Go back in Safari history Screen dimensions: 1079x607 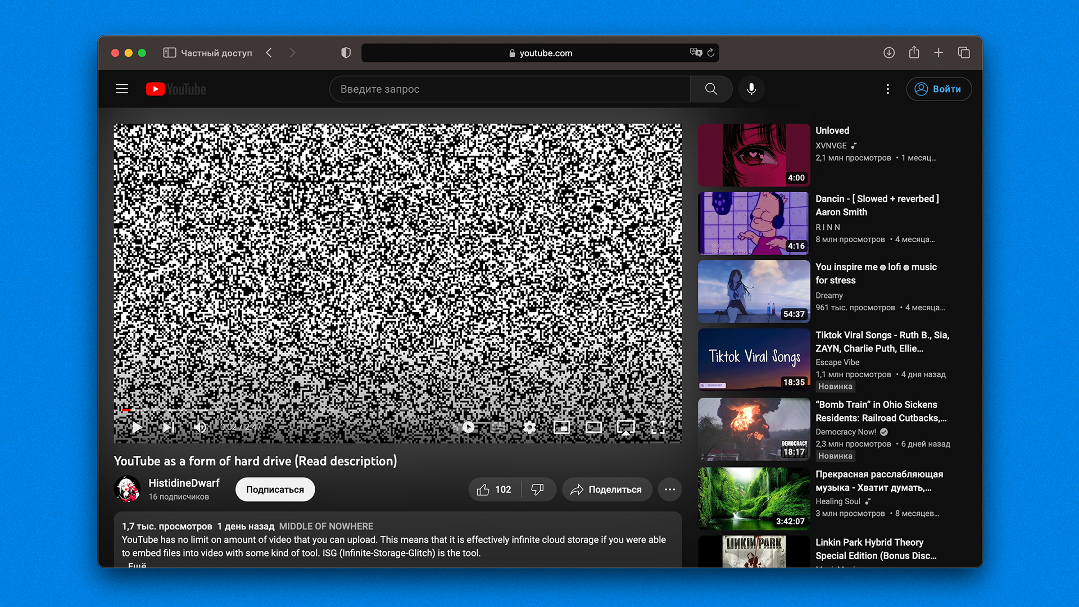pos(269,53)
